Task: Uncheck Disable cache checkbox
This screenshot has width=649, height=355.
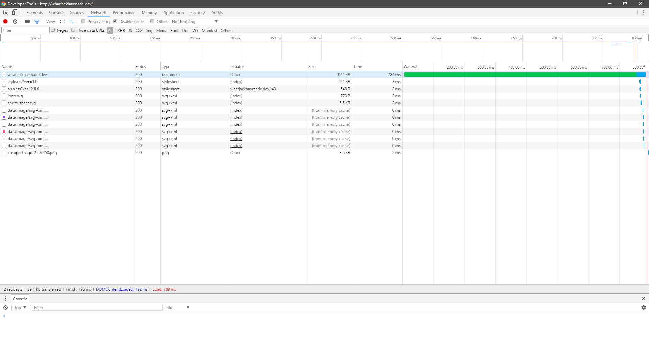Action: [115, 21]
